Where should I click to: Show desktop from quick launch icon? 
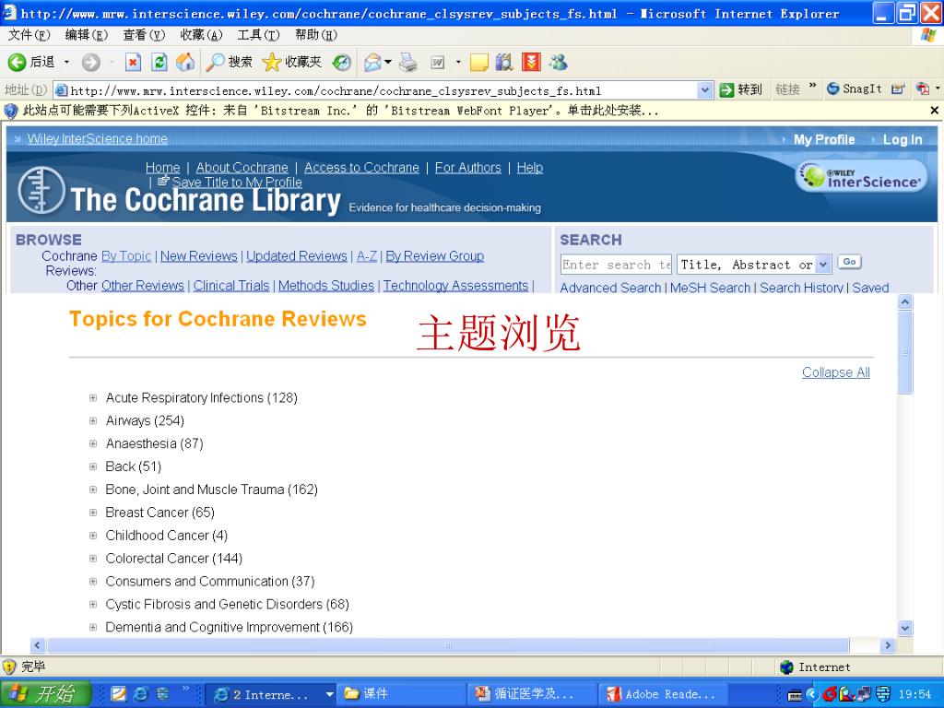[x=162, y=694]
